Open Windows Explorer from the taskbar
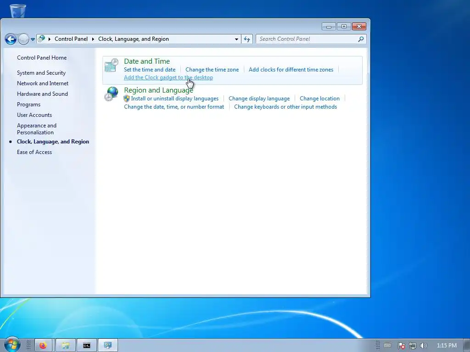The height and width of the screenshot is (352, 470). click(x=66, y=346)
